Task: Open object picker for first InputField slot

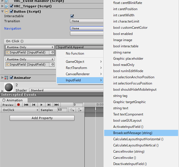Action: pos(53,52)
